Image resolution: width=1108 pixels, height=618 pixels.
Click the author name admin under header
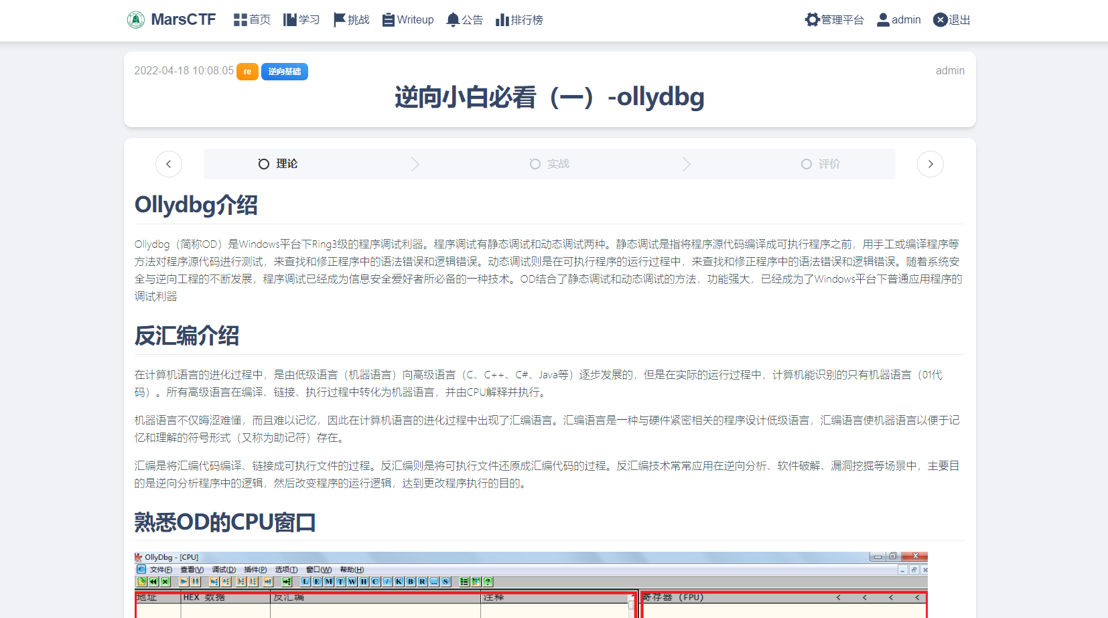pyautogui.click(x=950, y=70)
